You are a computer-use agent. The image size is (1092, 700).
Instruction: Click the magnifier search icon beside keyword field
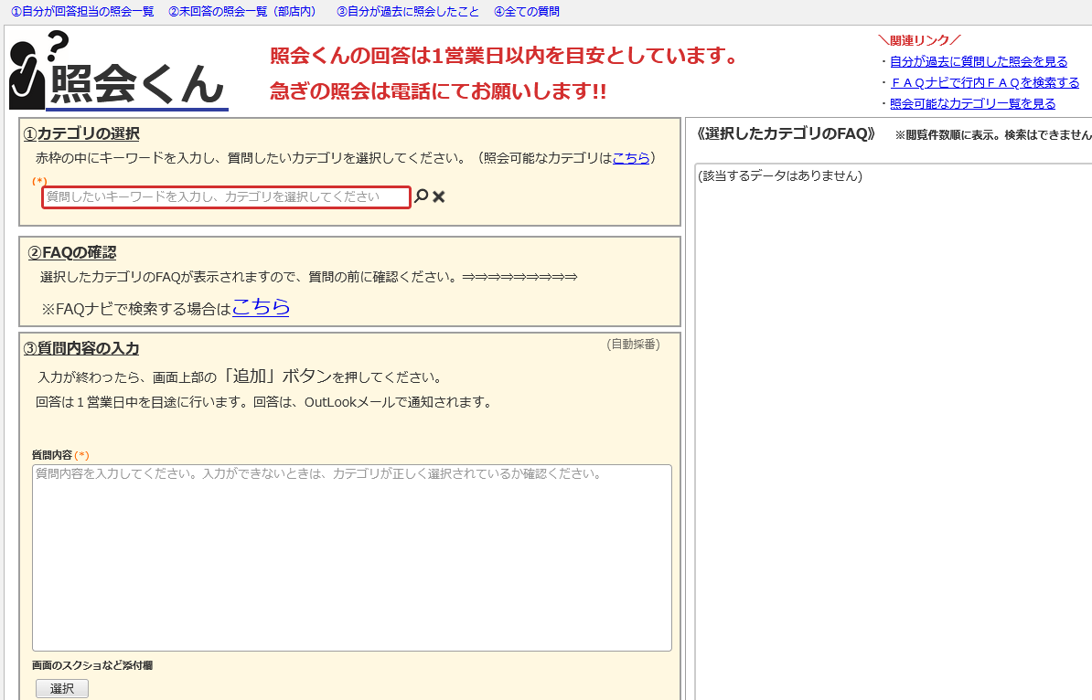[421, 196]
